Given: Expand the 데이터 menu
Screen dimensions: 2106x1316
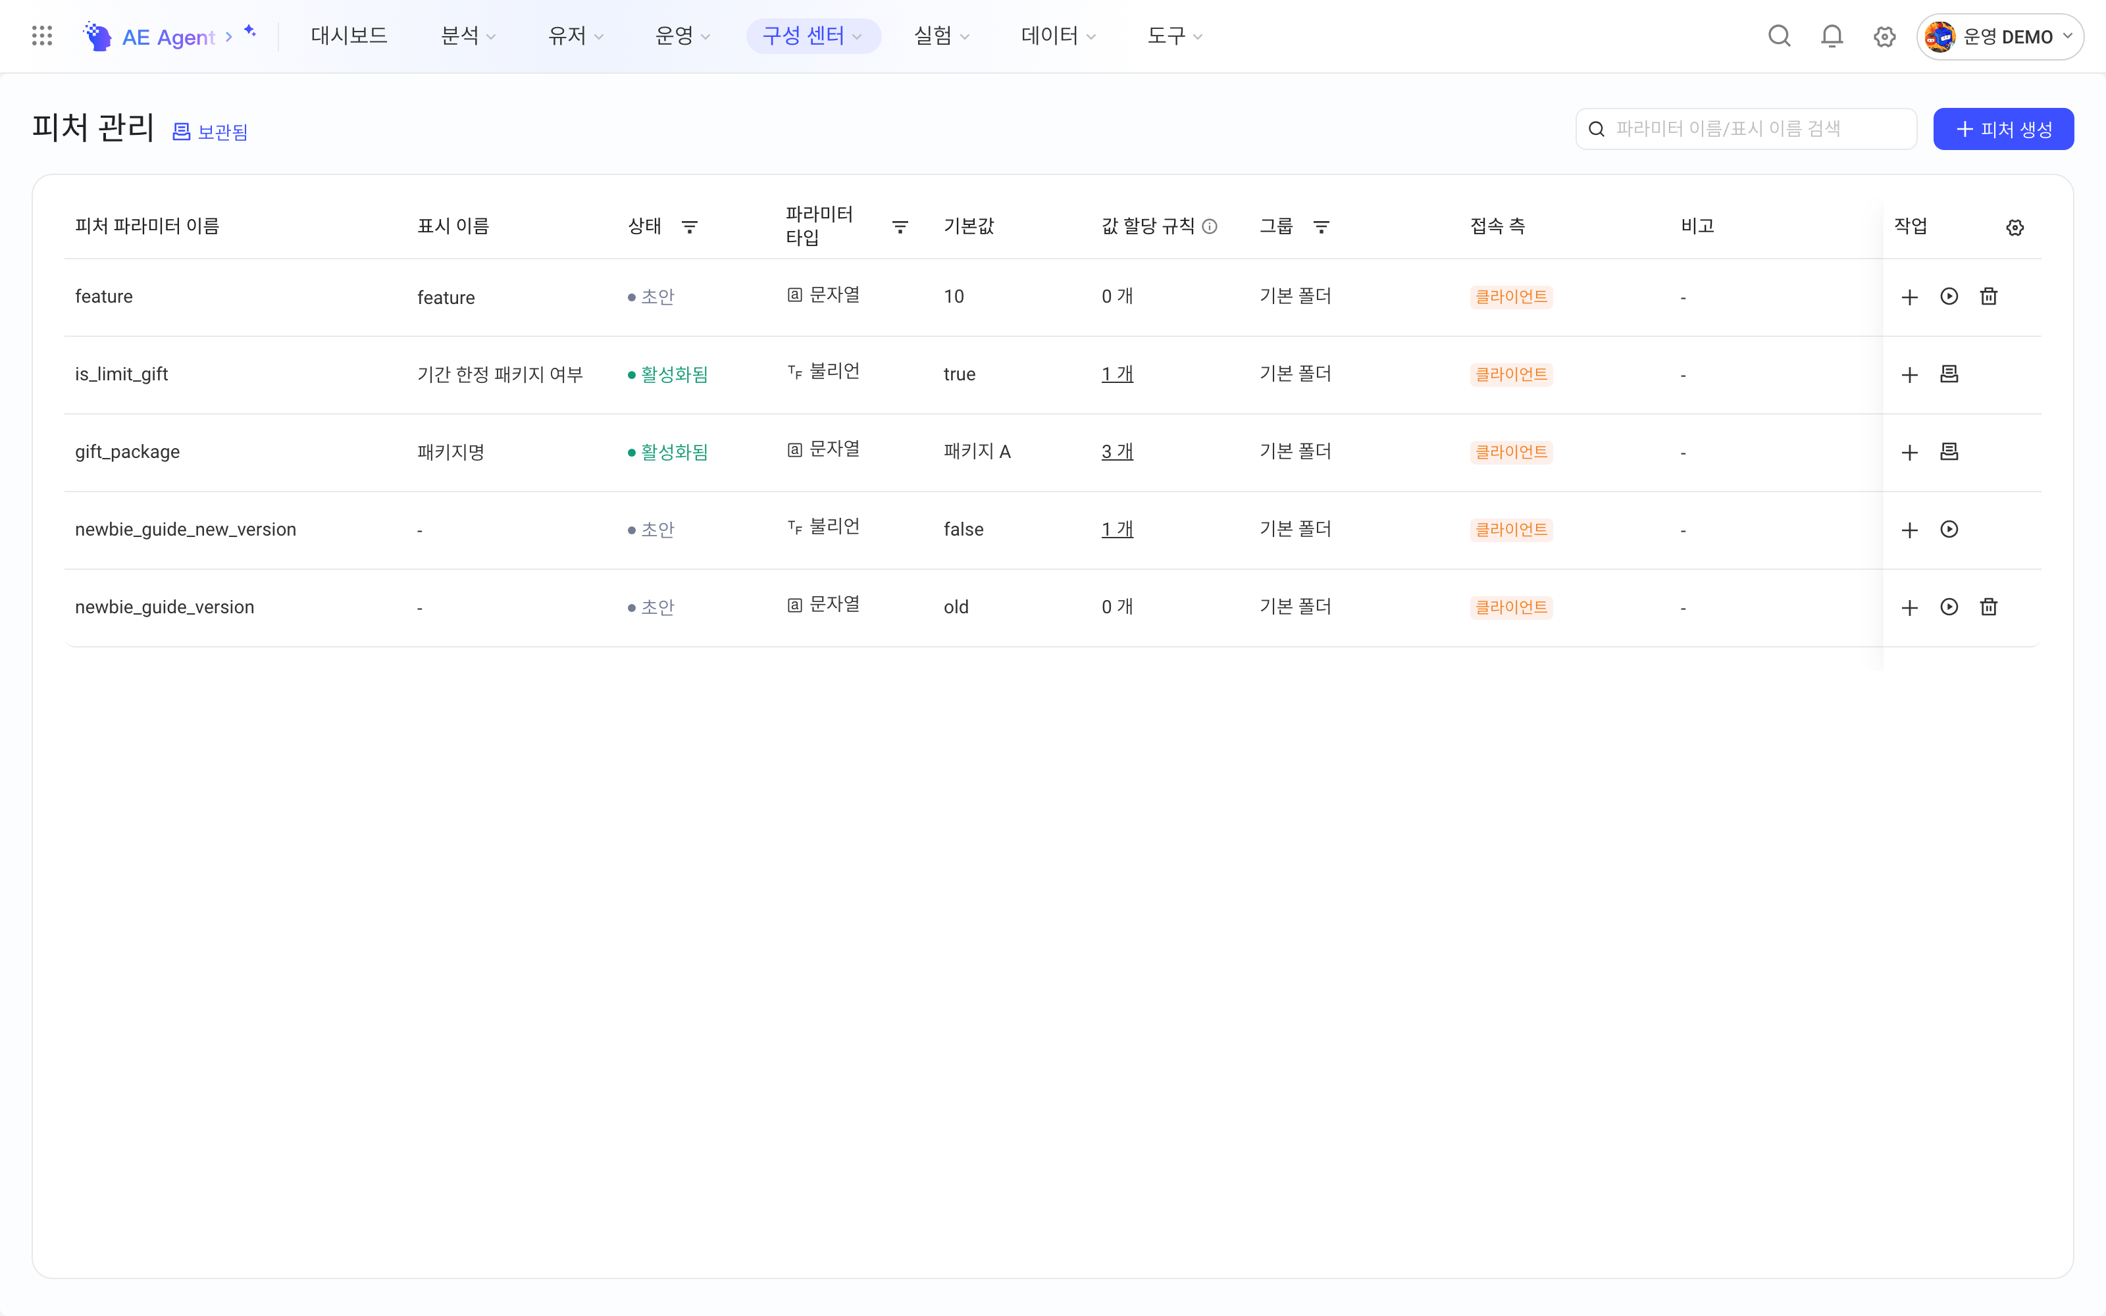Looking at the screenshot, I should click(x=1058, y=36).
